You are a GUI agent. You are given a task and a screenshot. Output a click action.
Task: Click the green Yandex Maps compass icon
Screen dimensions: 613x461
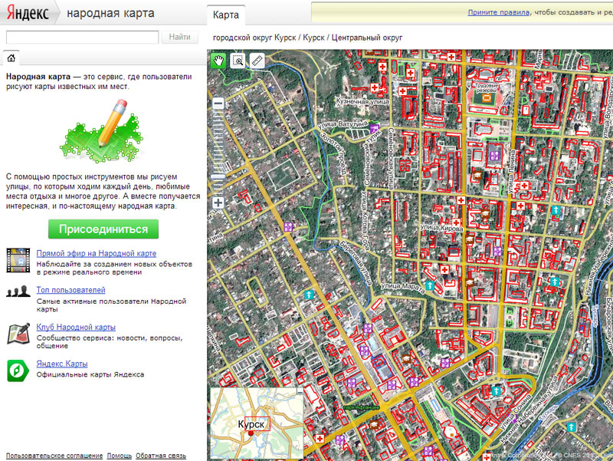point(18,369)
